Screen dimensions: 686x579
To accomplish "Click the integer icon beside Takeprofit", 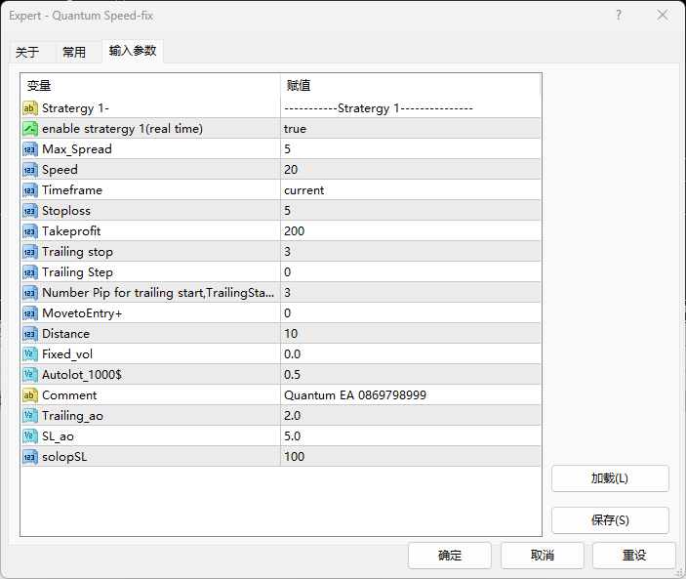I will [29, 231].
